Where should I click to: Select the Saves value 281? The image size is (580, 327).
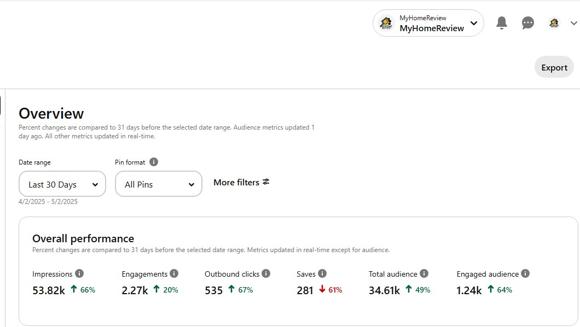tap(305, 290)
